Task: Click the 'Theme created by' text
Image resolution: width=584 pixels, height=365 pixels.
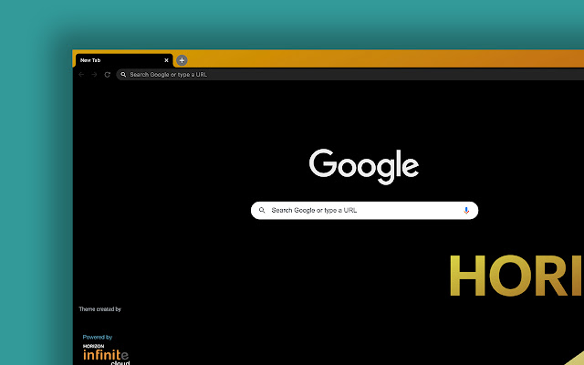Action: tap(99, 309)
